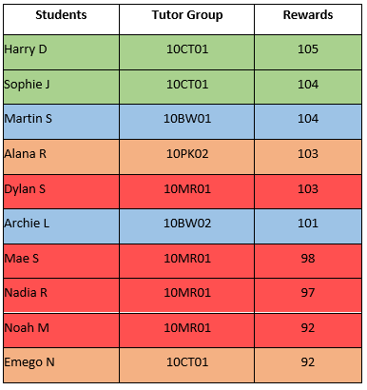Select the Martin S name cell

61,122
